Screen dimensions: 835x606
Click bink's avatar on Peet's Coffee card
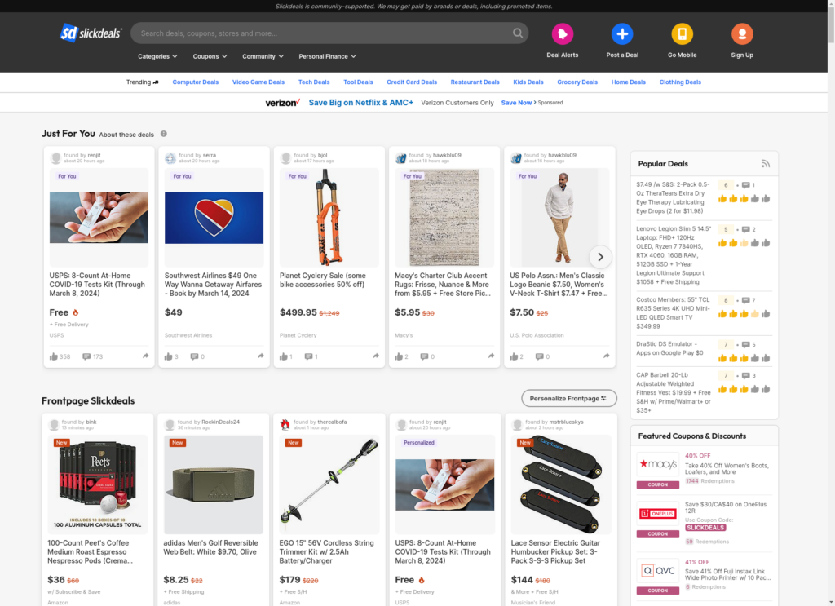point(54,424)
